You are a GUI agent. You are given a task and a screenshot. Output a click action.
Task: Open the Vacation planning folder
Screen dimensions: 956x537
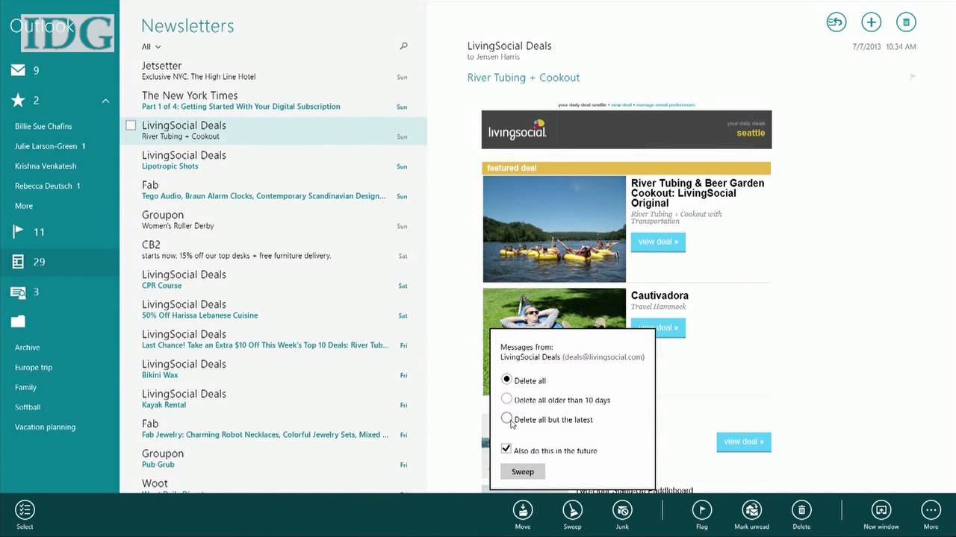coord(45,427)
